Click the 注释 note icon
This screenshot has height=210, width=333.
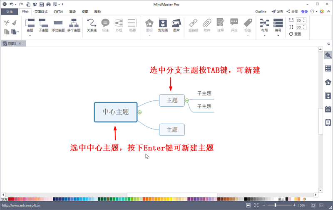click(221, 25)
